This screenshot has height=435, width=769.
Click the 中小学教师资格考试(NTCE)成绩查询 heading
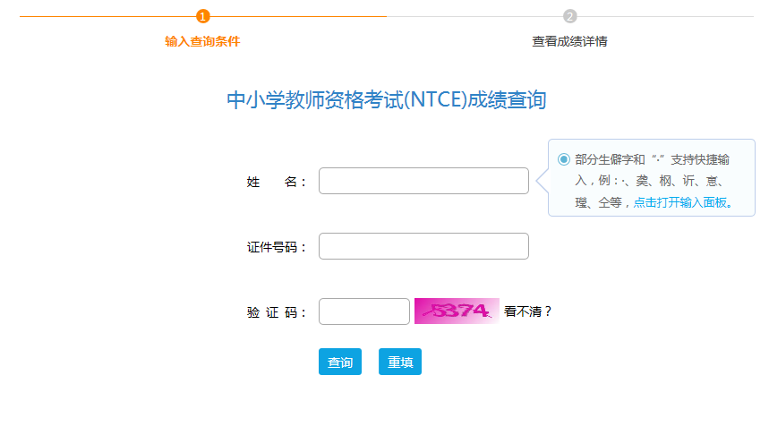click(x=387, y=100)
